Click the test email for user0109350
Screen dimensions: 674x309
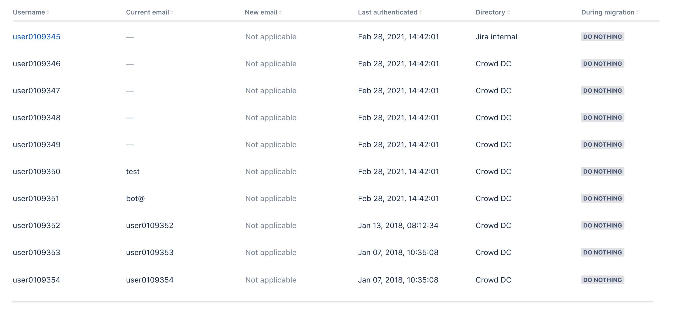pos(132,171)
